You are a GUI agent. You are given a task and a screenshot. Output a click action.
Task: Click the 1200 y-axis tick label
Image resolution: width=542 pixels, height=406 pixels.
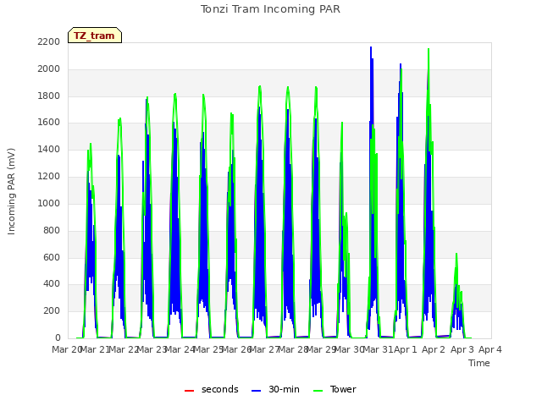coord(49,176)
